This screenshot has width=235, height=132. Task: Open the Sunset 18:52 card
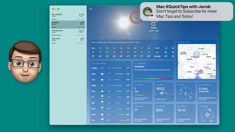pos(164,92)
